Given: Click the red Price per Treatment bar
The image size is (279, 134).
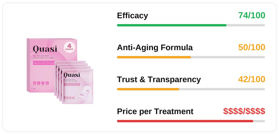Looking at the screenshot, I should (x=191, y=121).
